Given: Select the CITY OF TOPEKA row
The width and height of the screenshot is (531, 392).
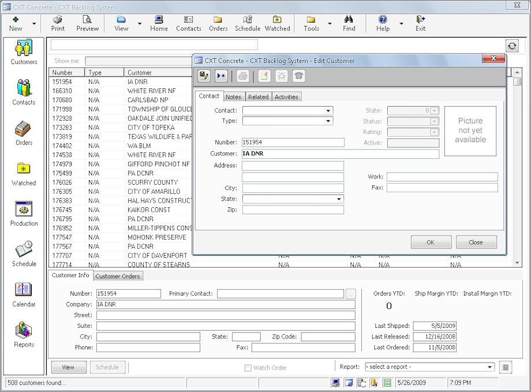Looking at the screenshot, I should click(x=121, y=128).
